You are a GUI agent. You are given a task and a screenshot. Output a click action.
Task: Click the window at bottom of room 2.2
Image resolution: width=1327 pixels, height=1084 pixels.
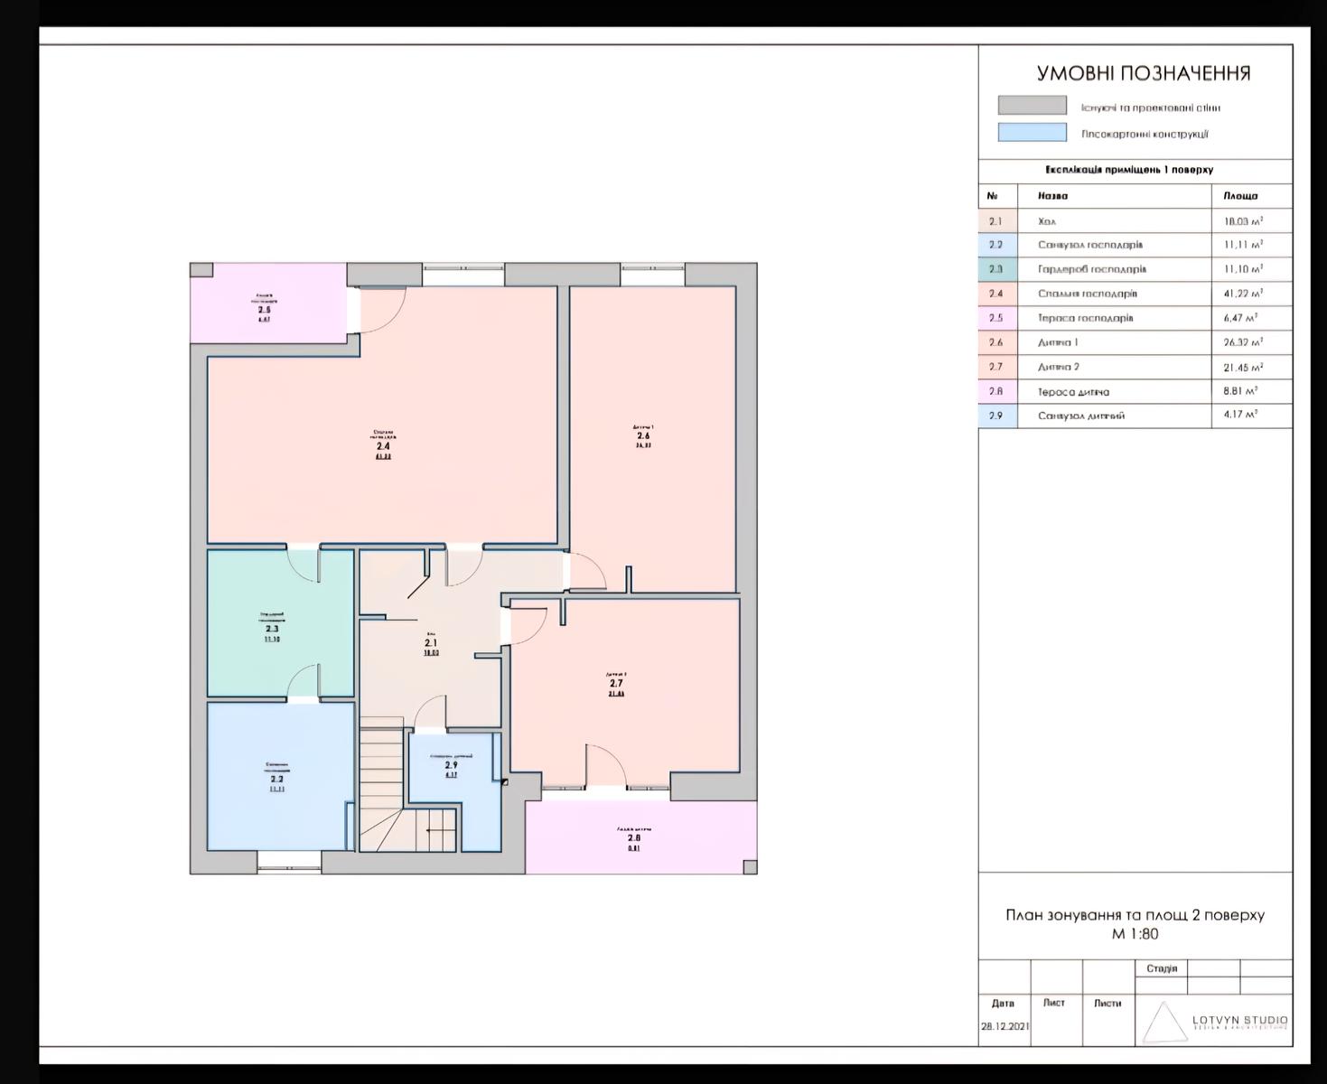[x=289, y=863]
